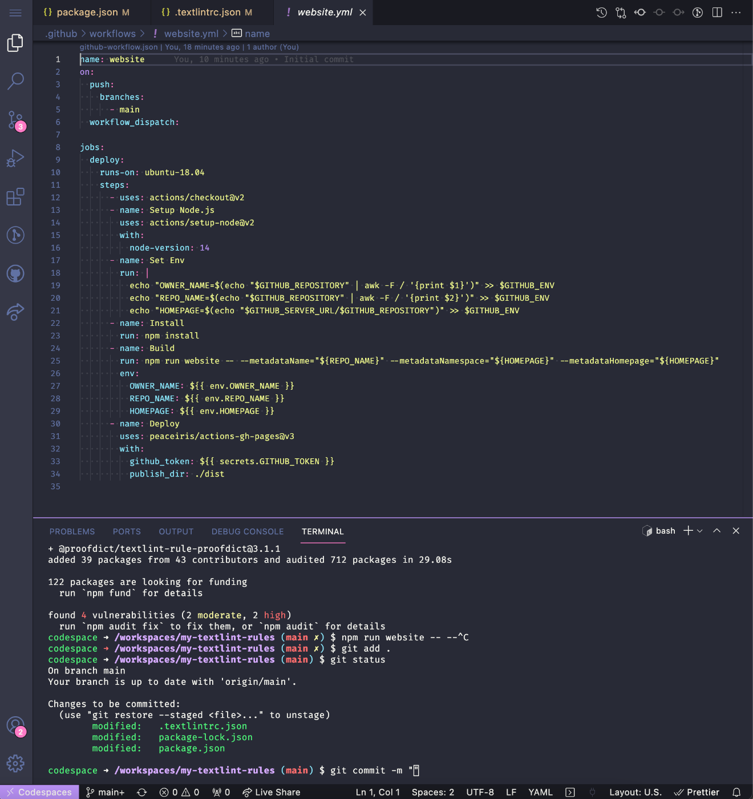Open editor More Actions ellipsis
This screenshot has height=799, width=753.
(x=736, y=13)
